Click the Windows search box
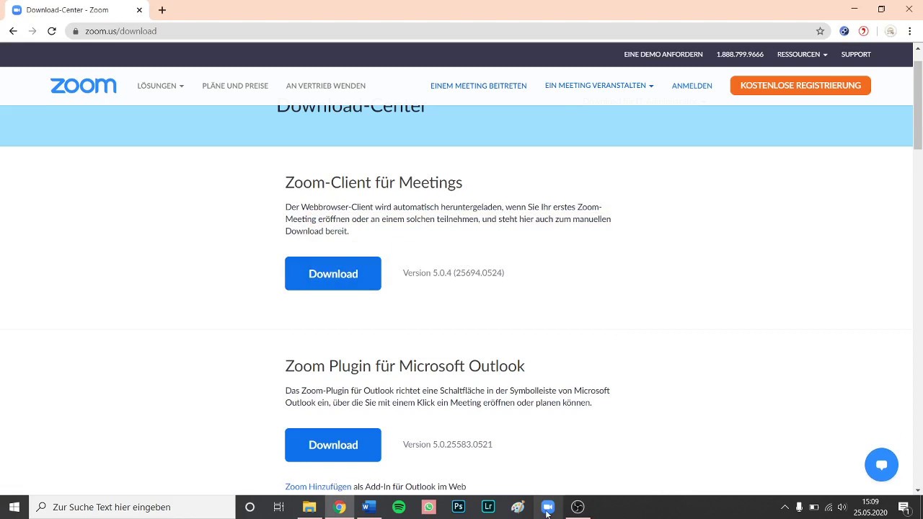The height and width of the screenshot is (519, 923). click(x=133, y=507)
